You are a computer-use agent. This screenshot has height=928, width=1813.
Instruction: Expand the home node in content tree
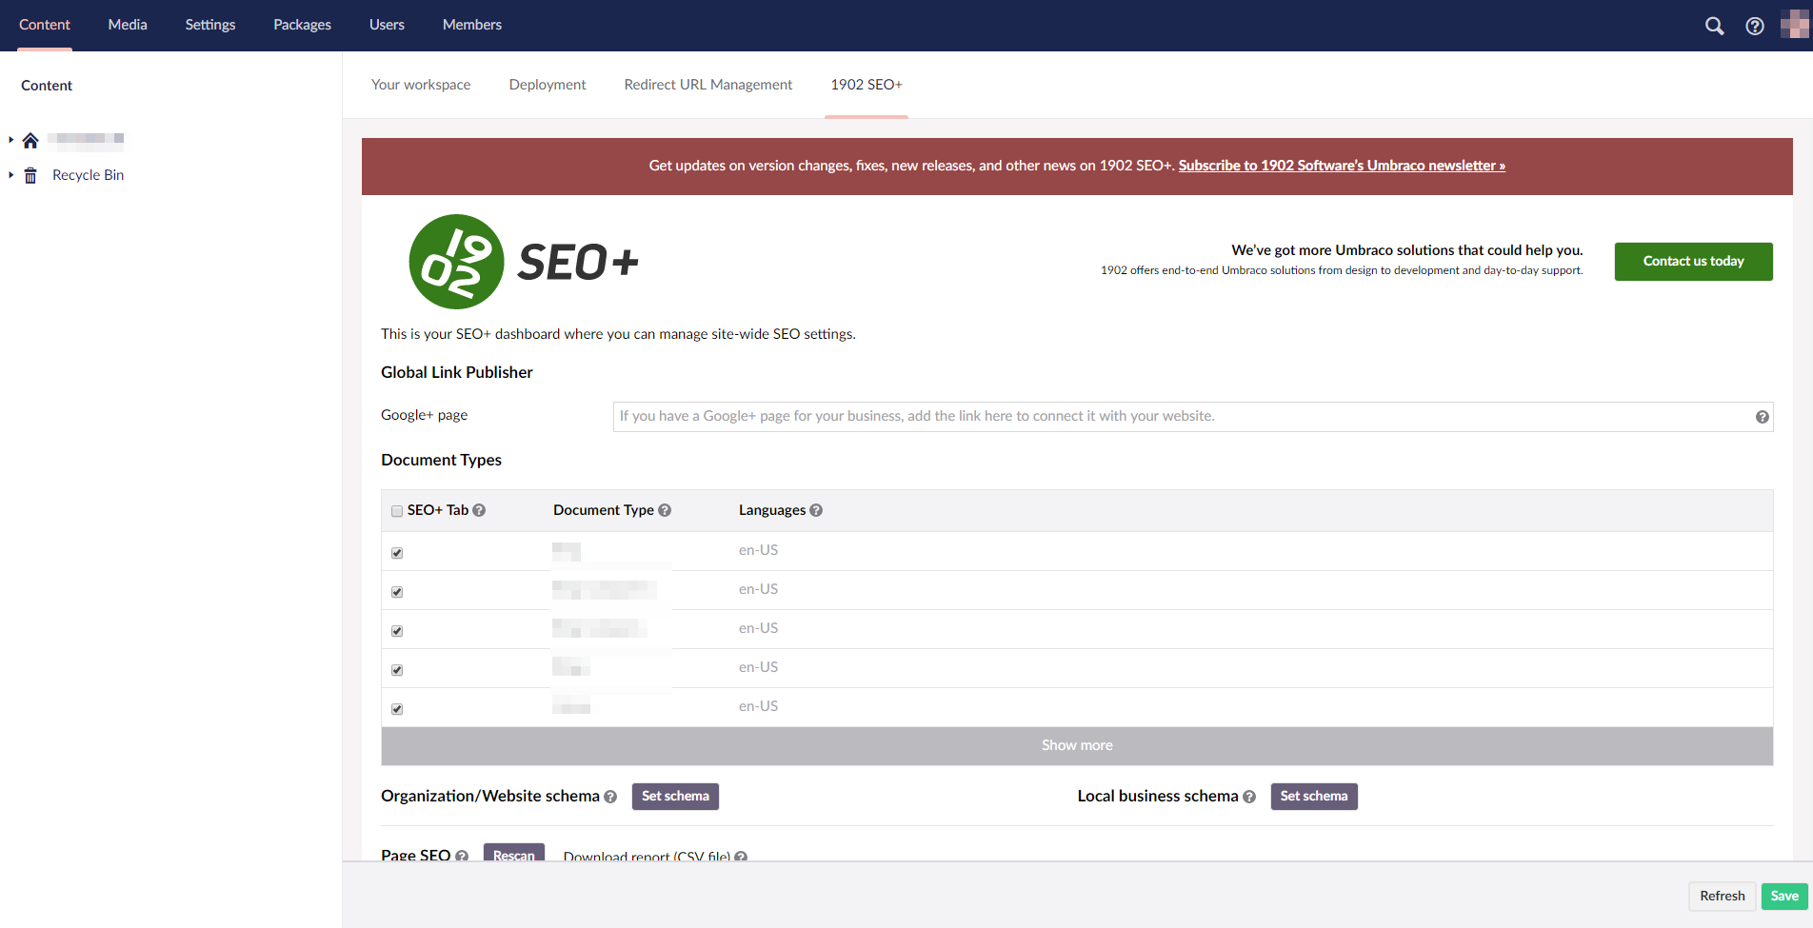tap(10, 140)
